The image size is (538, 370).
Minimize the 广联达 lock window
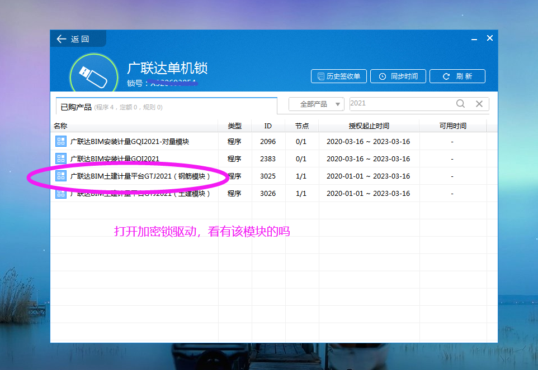pyautogui.click(x=474, y=39)
